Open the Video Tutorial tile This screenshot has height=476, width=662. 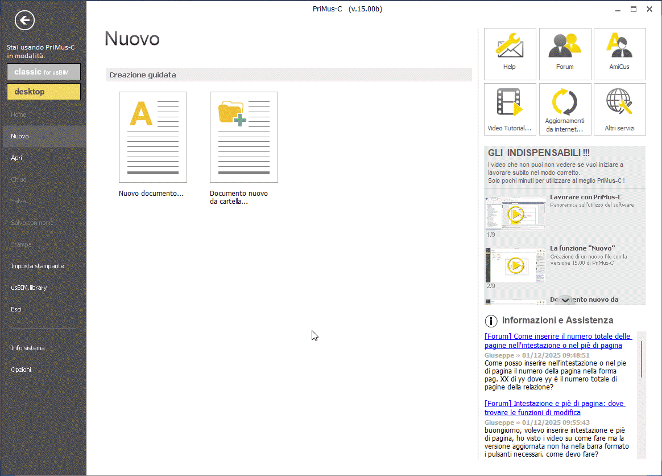(510, 103)
